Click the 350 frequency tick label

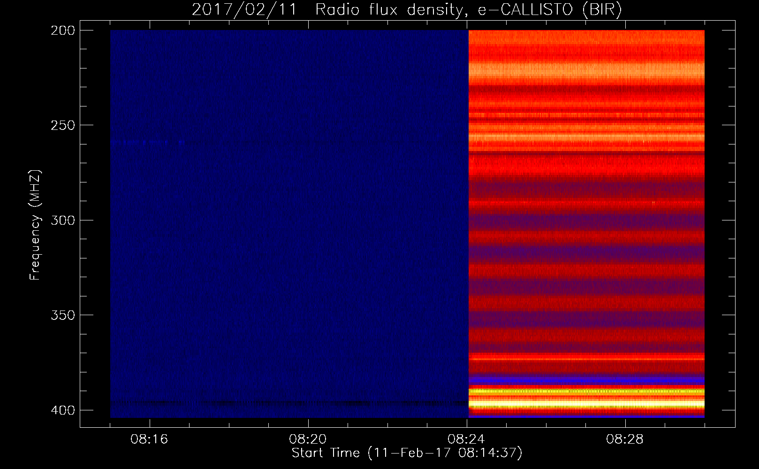tap(63, 315)
